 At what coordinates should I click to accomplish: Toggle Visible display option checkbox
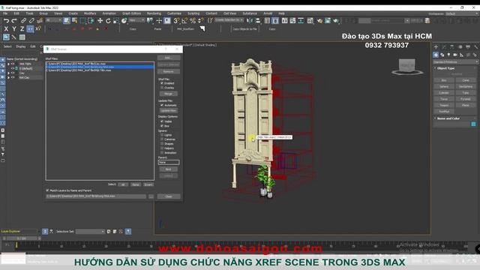point(162,121)
